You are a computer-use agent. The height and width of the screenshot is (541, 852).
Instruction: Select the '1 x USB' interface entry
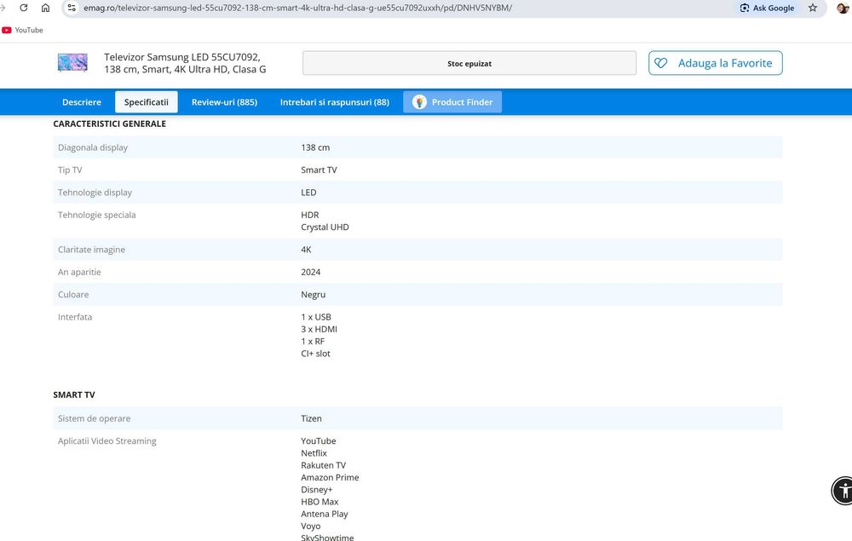316,317
